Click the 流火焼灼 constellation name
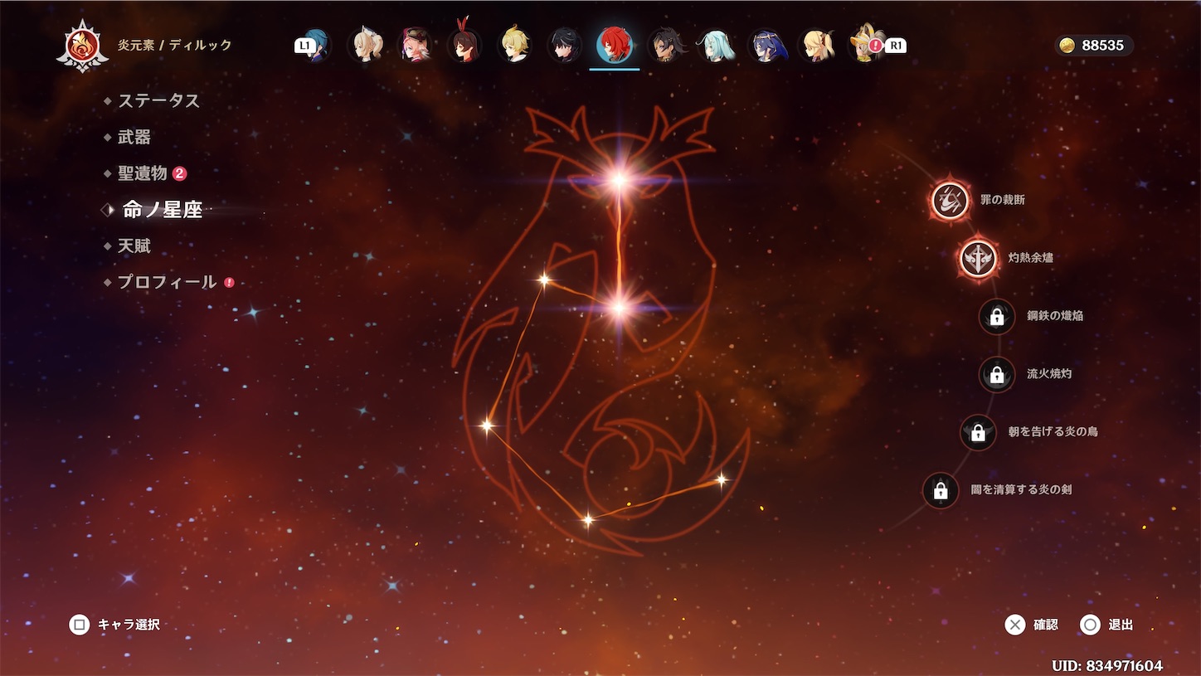Screen dimensions: 1201x676 pyautogui.click(x=1049, y=374)
